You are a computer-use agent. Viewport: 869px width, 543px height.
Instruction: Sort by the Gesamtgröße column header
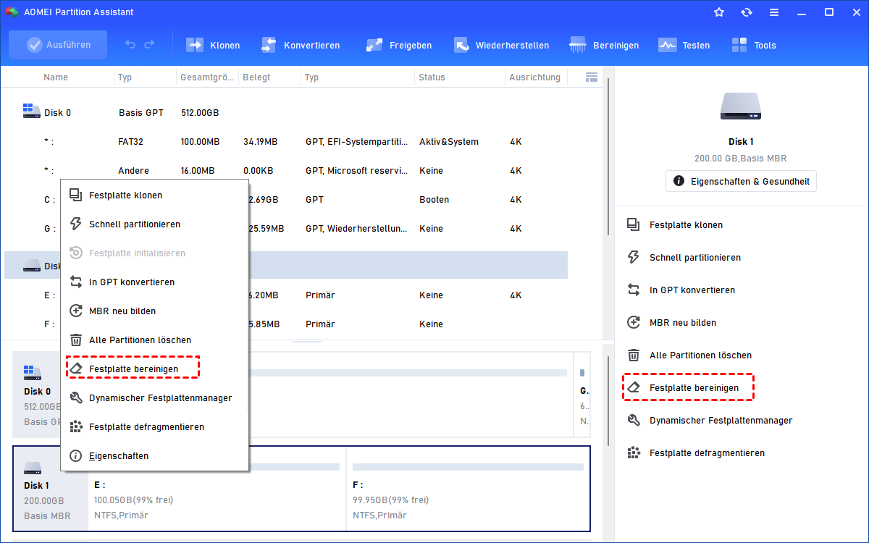(207, 77)
